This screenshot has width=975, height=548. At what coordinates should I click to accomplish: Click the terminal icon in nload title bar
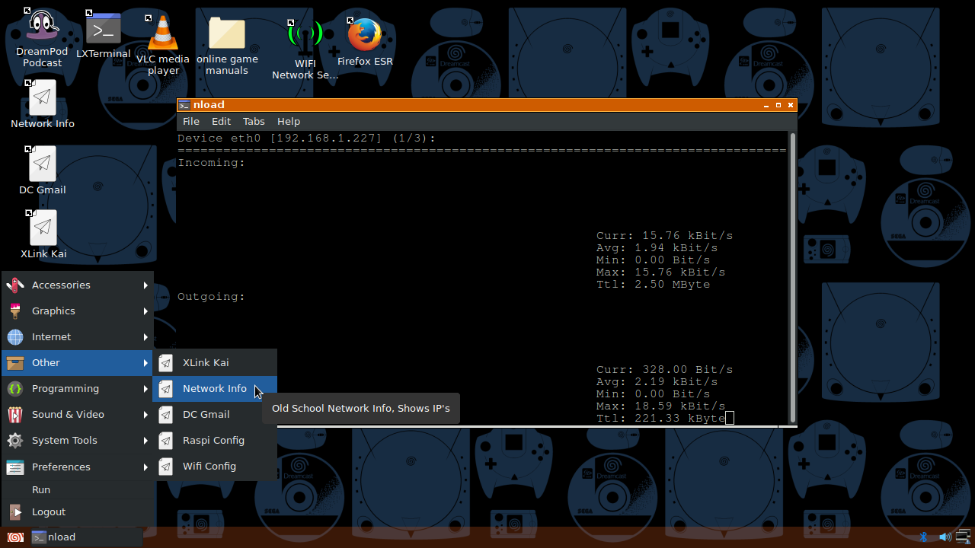coord(184,105)
